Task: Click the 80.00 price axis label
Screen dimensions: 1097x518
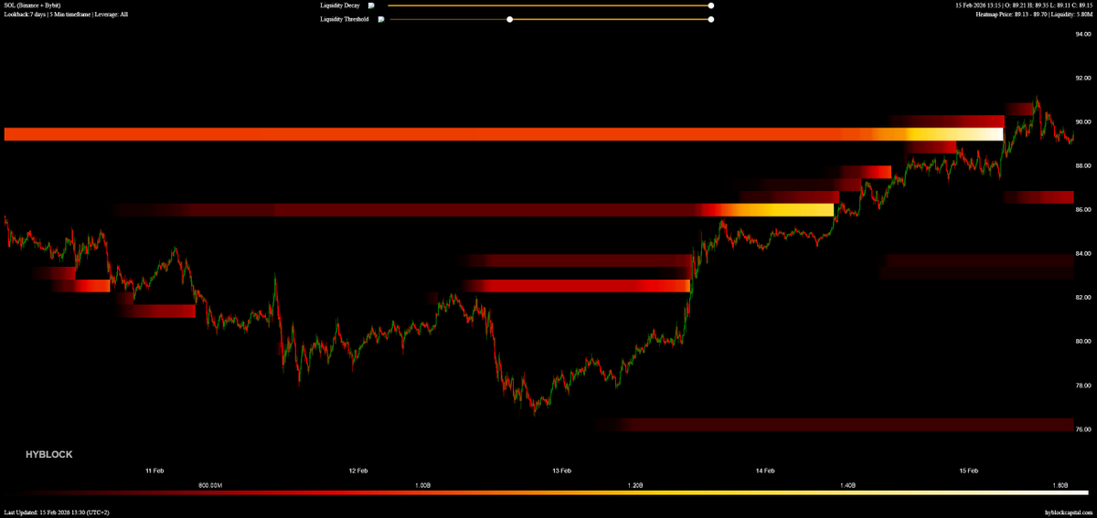Action: (1084, 341)
